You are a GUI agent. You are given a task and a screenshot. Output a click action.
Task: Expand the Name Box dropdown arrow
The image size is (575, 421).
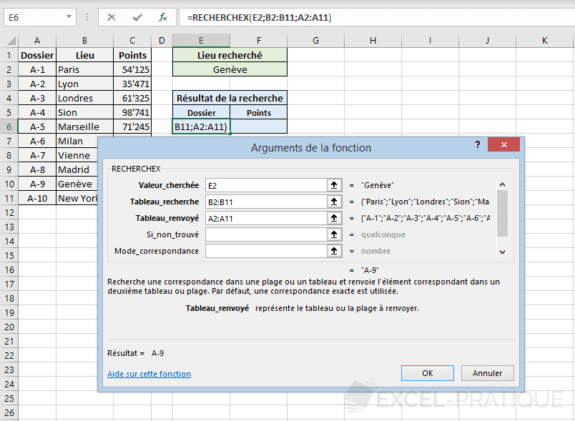[x=69, y=17]
